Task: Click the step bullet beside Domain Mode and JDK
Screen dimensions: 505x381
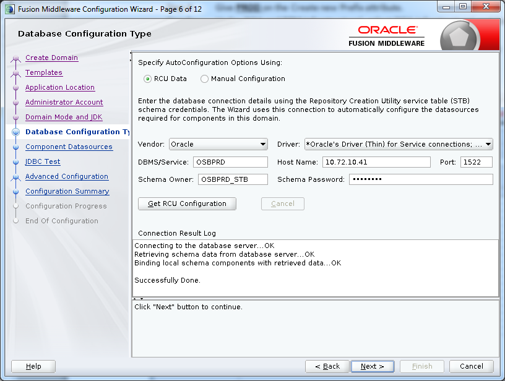Action: click(x=16, y=117)
